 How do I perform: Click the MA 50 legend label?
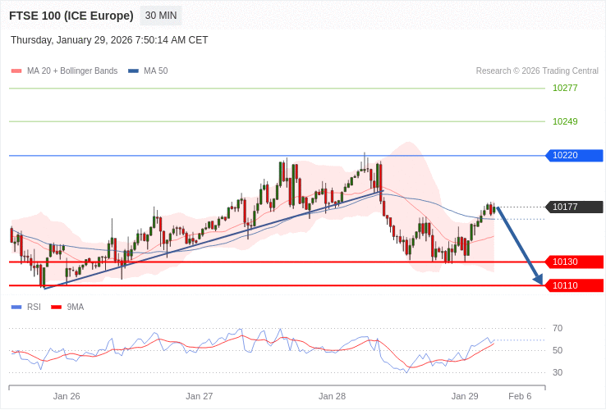[x=156, y=71]
